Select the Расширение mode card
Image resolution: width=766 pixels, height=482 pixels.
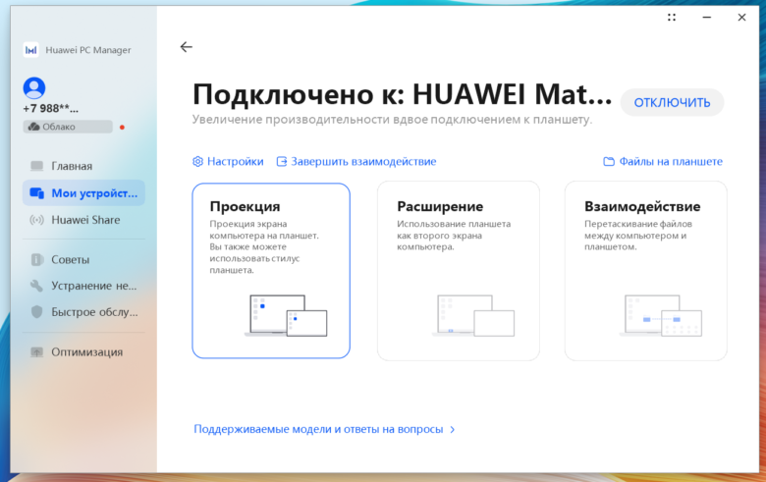pos(459,271)
